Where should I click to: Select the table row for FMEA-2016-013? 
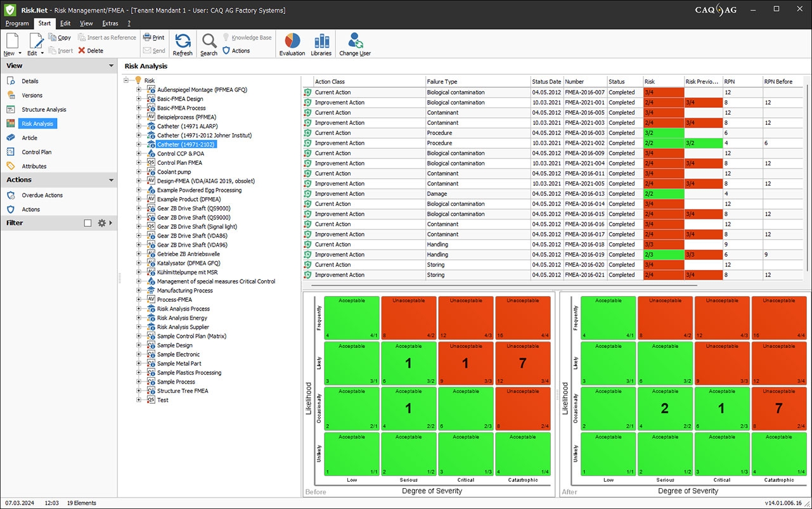point(553,194)
